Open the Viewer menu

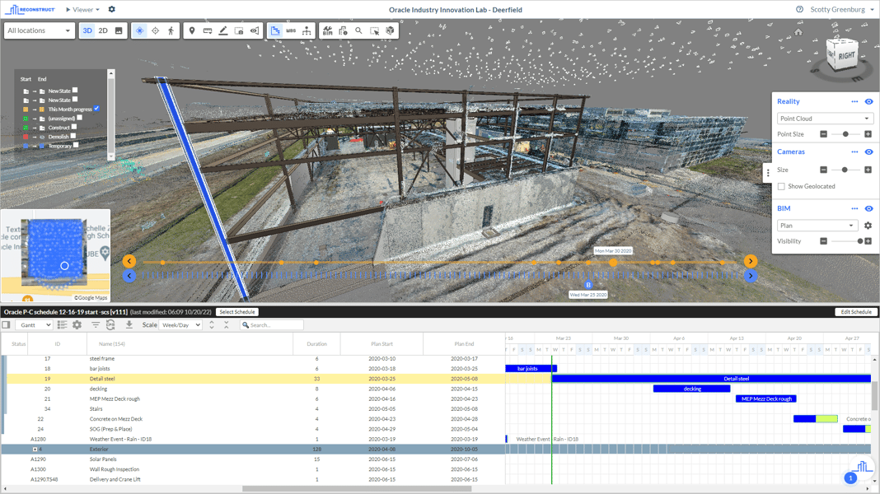tap(82, 9)
